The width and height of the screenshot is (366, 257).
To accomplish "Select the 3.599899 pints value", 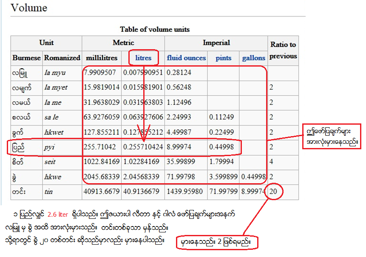I will pos(223,176).
